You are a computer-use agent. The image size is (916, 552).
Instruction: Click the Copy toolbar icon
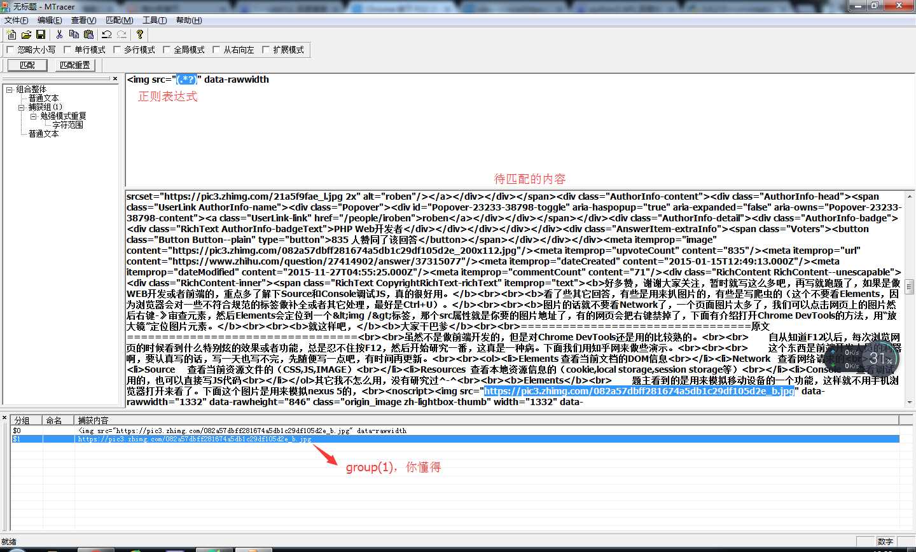coord(74,34)
